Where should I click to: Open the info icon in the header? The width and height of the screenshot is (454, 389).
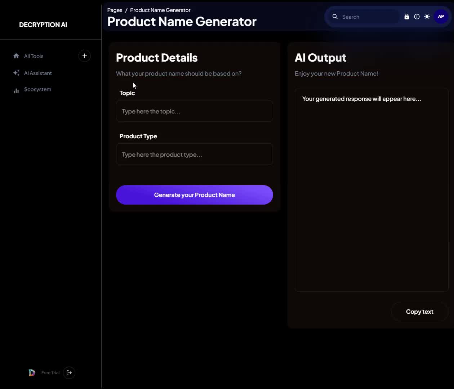pos(417,17)
